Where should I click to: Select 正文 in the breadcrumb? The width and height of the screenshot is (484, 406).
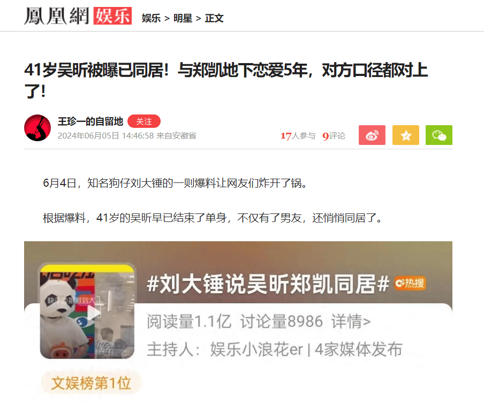point(214,18)
